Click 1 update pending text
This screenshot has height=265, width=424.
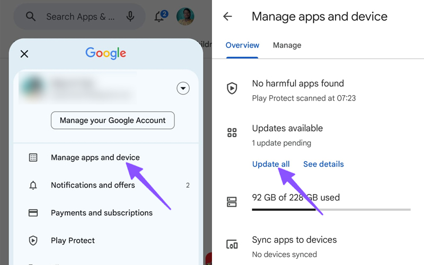[281, 143]
